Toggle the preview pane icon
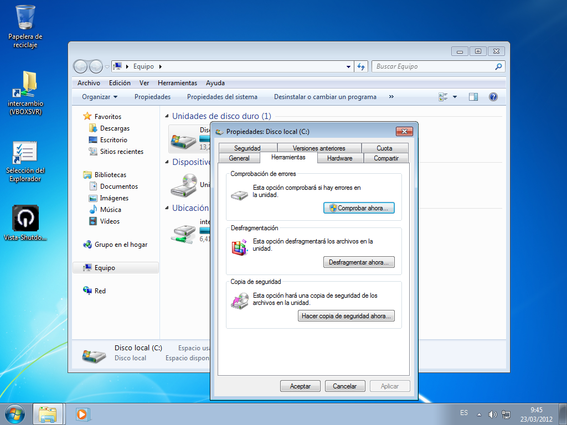Viewport: 567px width, 425px height. (473, 97)
